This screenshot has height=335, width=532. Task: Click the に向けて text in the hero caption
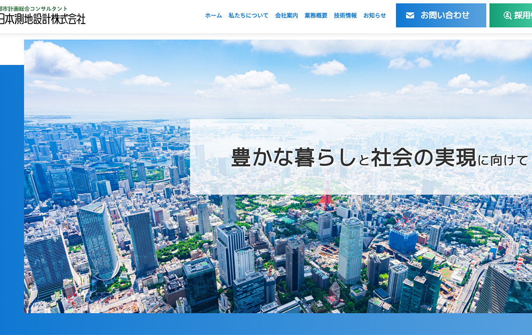coord(504,159)
